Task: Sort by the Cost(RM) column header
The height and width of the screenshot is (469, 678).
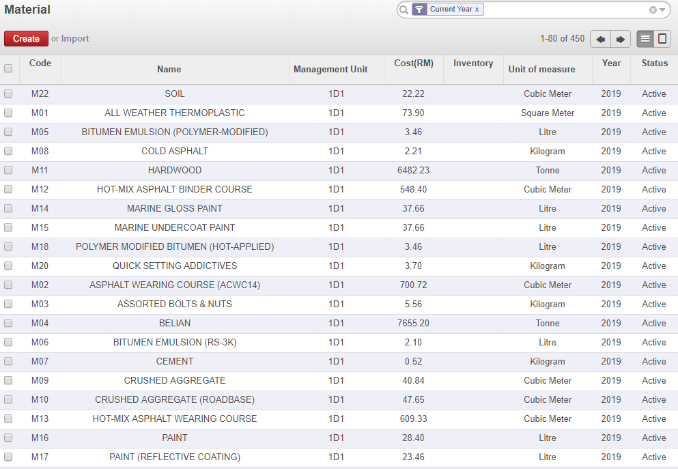Action: (x=414, y=63)
